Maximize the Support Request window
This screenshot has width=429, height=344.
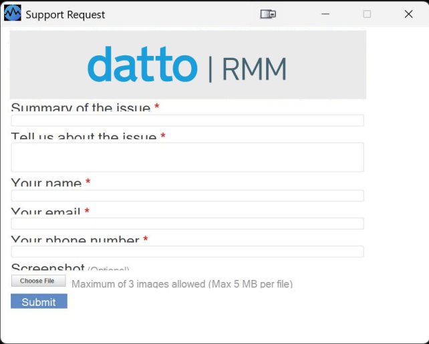tap(367, 14)
